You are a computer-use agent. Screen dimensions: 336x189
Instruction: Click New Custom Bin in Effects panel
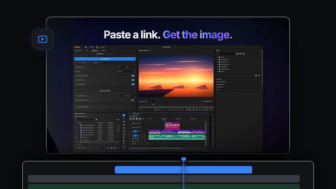coord(256,76)
